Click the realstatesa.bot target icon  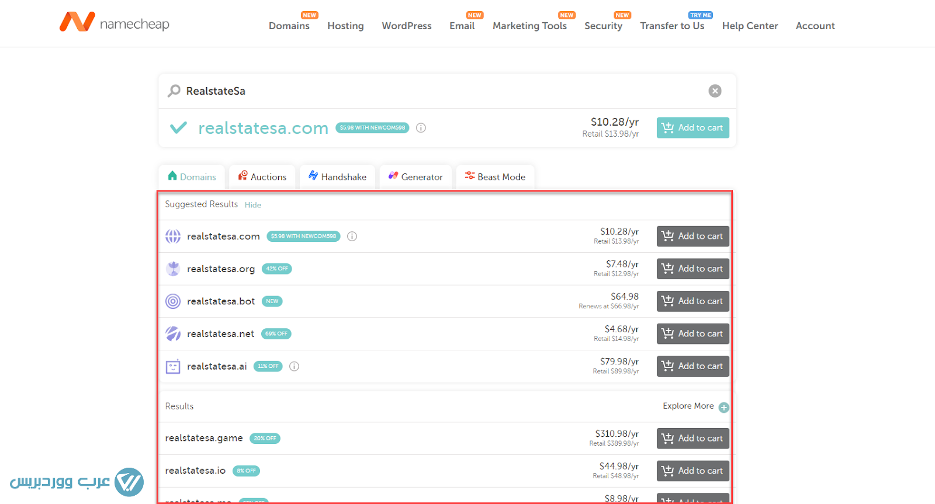pyautogui.click(x=173, y=301)
